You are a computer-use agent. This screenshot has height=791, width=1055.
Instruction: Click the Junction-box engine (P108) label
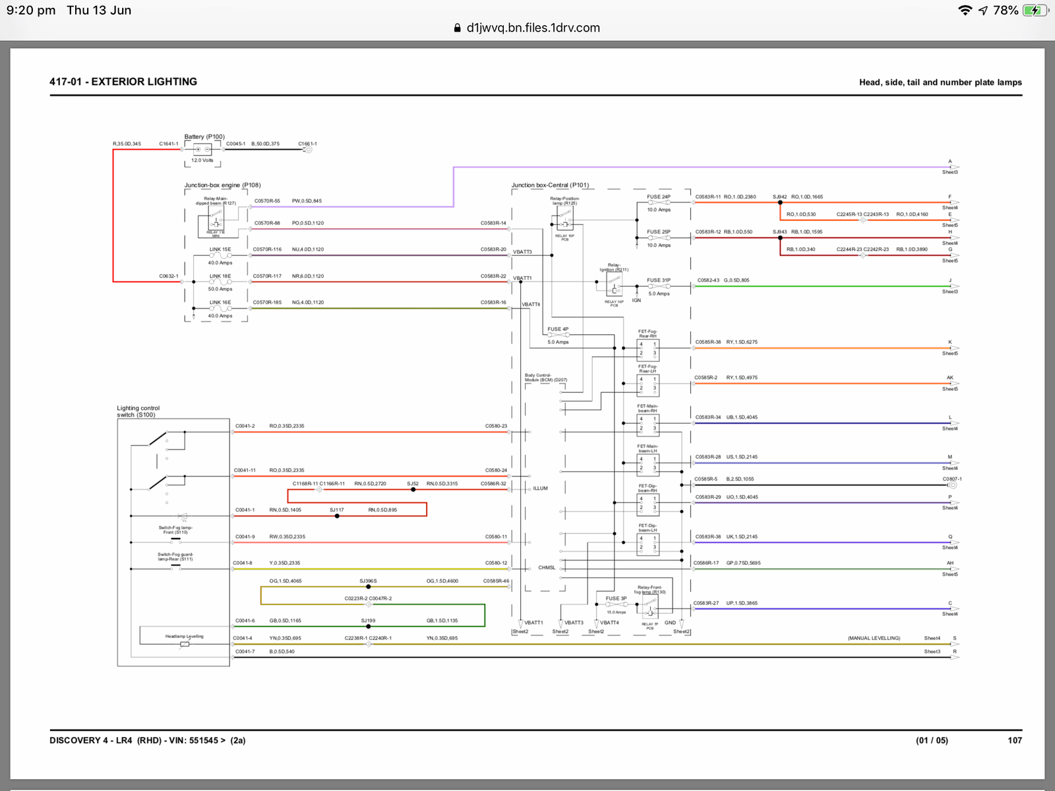(222, 185)
